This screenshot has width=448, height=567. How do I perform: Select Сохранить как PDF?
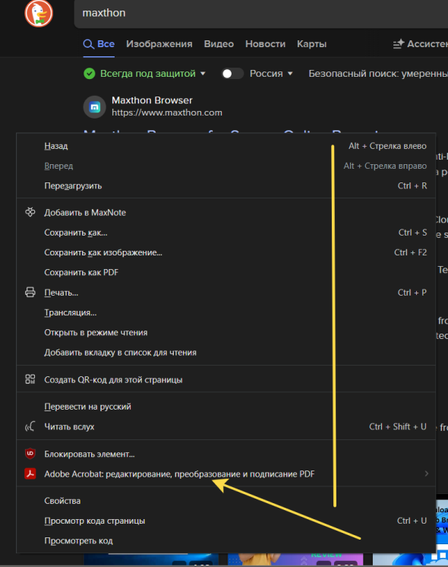coord(226,272)
